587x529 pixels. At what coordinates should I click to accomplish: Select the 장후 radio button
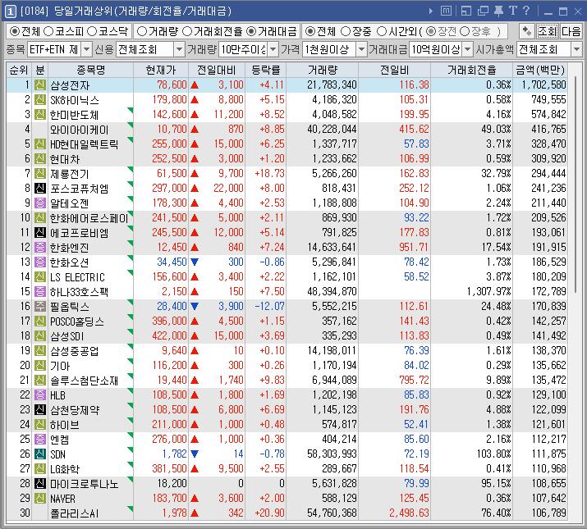pyautogui.click(x=465, y=31)
